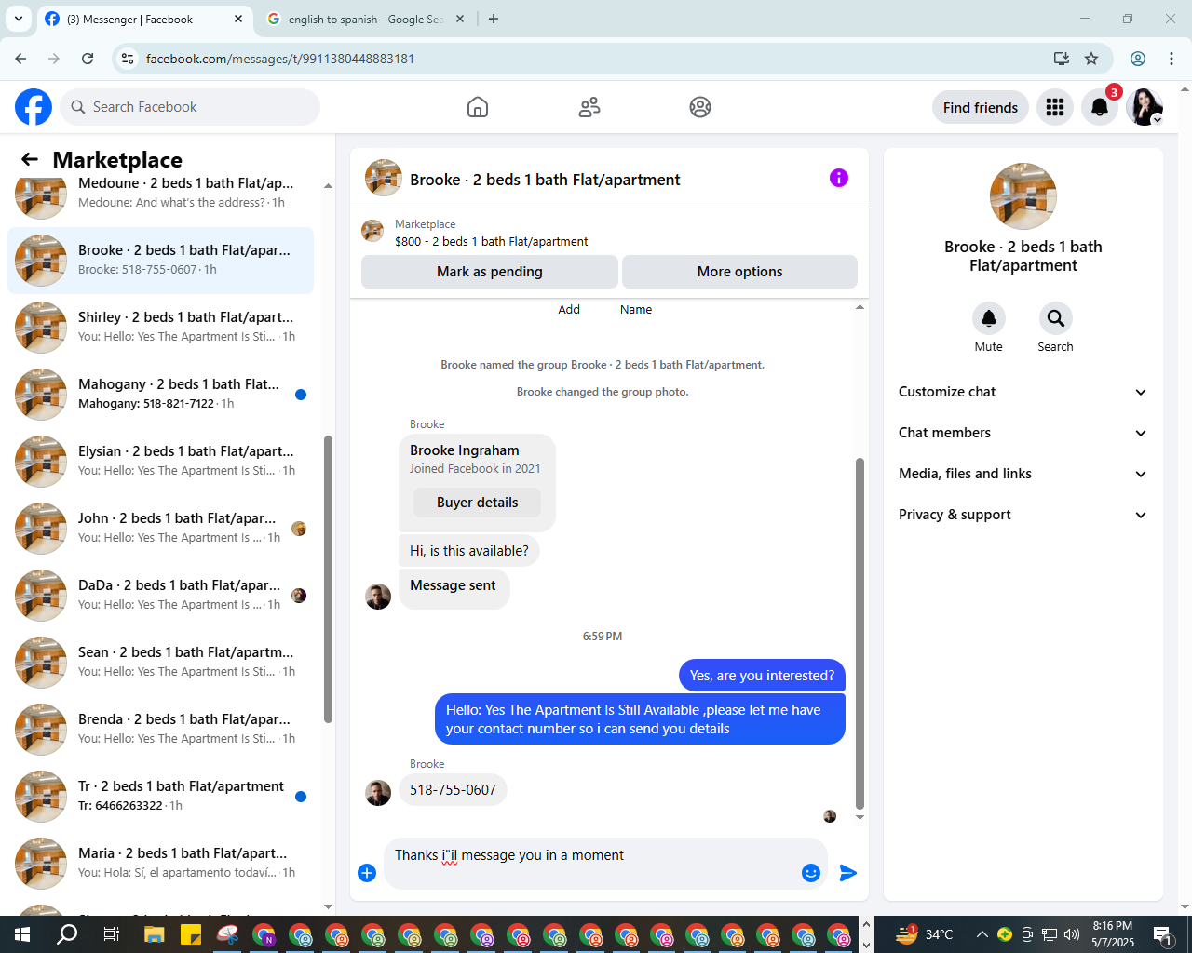View site information icon in address bar
Image resolution: width=1192 pixels, height=953 pixels.
pos(129,59)
